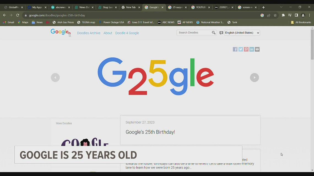
Task: Open the All Bookmarks folder
Action: pos(301,22)
